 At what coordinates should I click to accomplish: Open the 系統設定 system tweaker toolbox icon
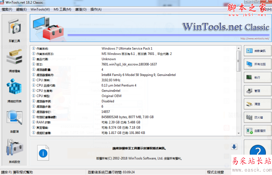(x=14, y=147)
